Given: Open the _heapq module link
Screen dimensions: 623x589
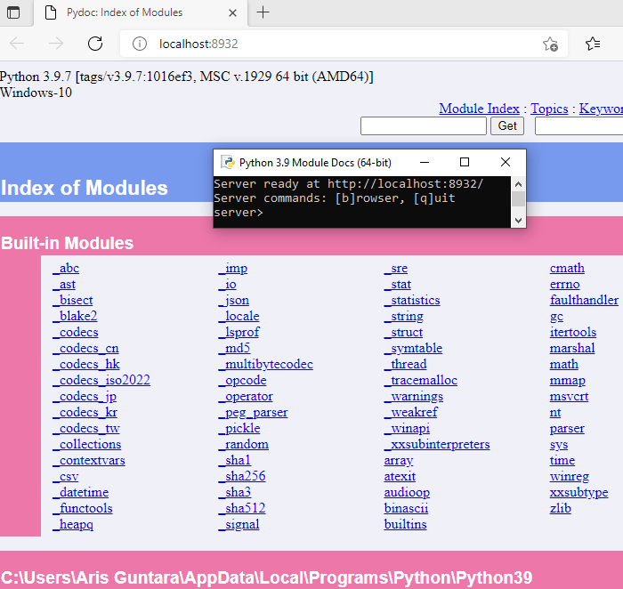Looking at the screenshot, I should (x=73, y=524).
